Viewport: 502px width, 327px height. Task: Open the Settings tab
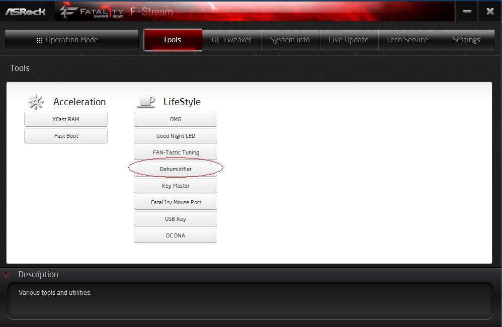coord(466,40)
